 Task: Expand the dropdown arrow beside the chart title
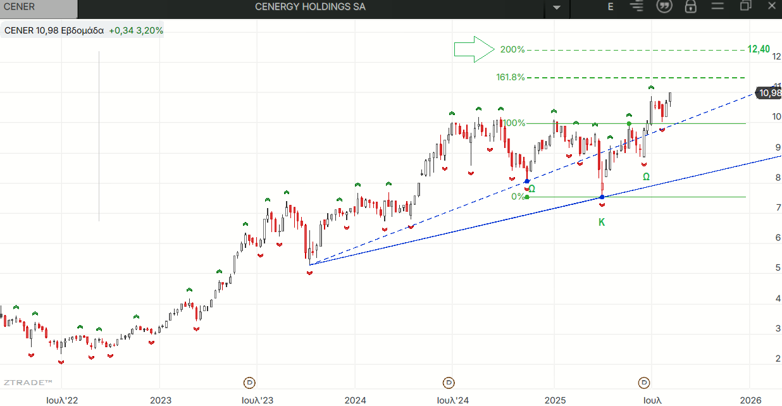click(557, 8)
